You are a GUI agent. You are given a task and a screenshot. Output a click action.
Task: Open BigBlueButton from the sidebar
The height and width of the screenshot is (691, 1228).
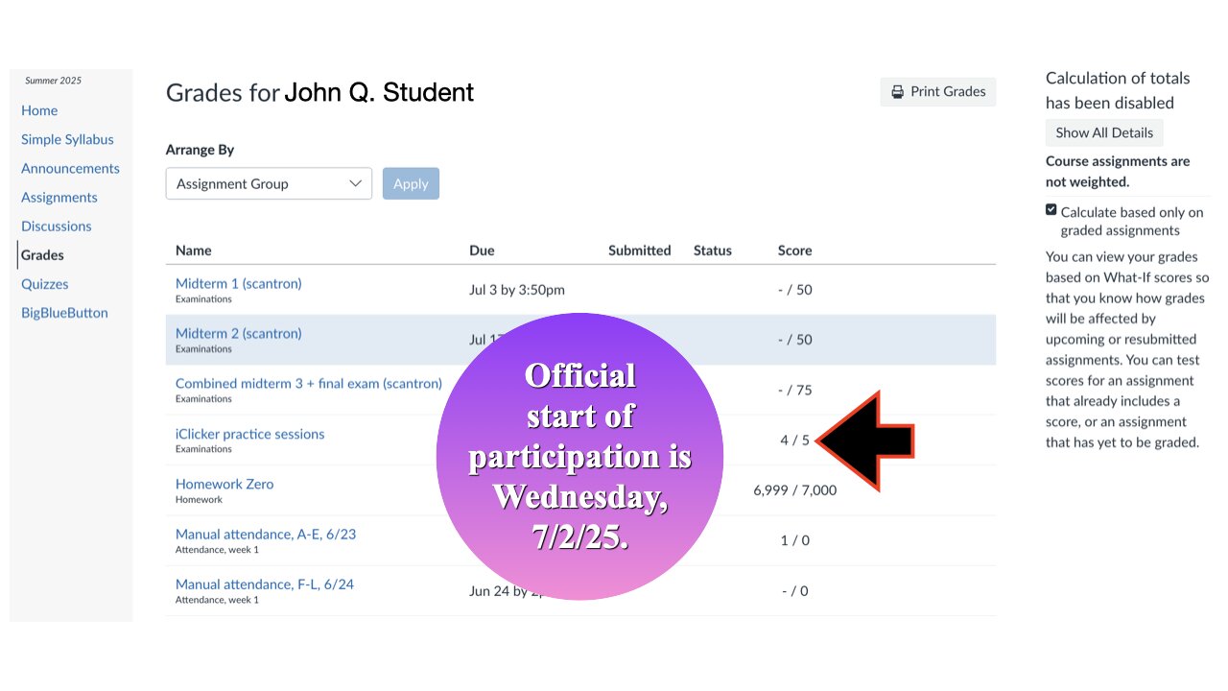point(64,312)
